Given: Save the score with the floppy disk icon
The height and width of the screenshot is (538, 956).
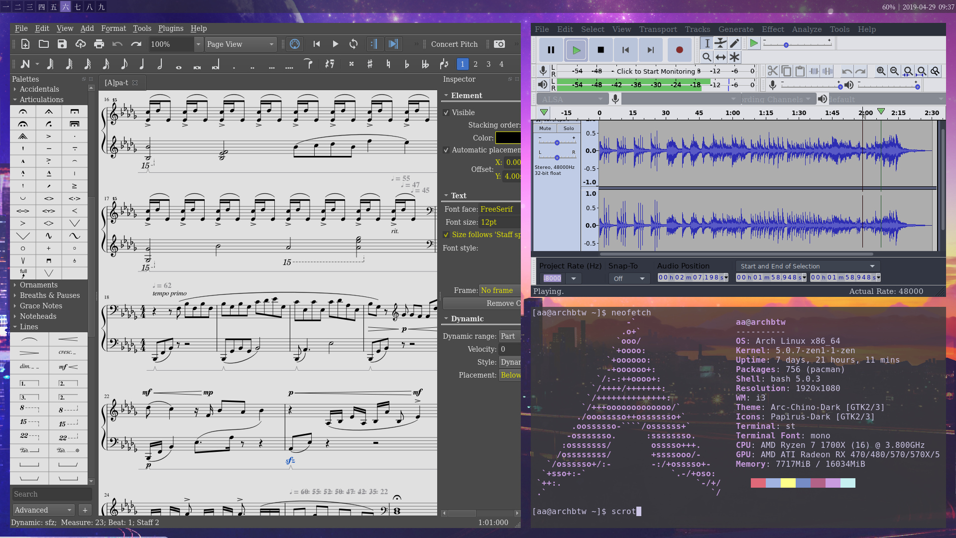Looking at the screenshot, I should click(62, 44).
